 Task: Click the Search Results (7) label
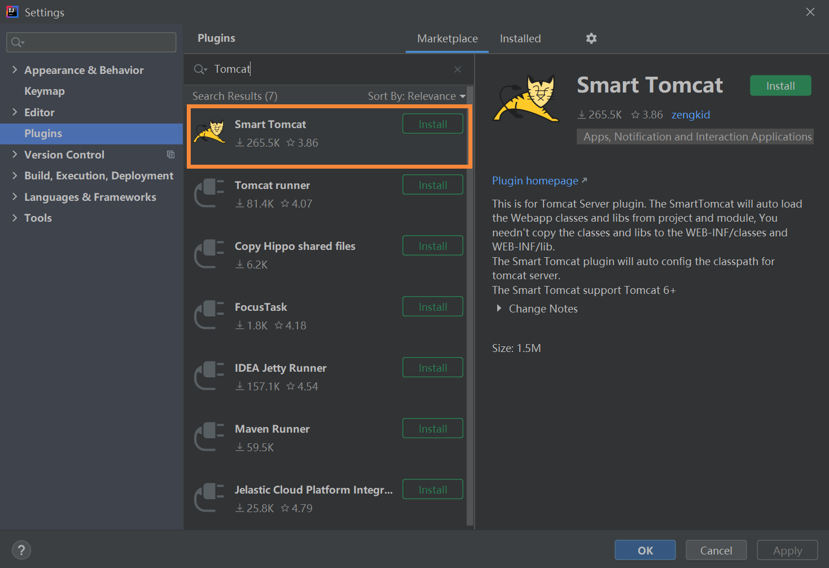(235, 96)
